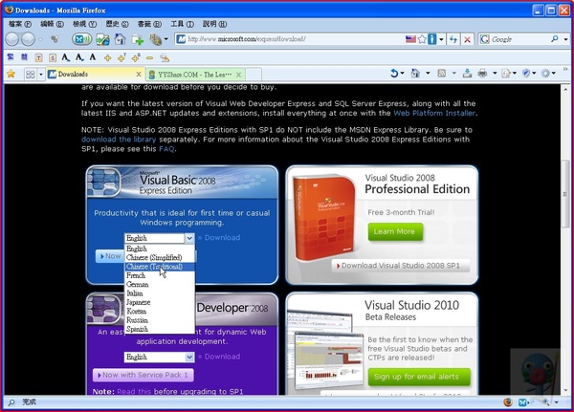Image resolution: width=574 pixels, height=412 pixels.
Task: Expand the tab groups dropdown arrow
Action: point(40,75)
